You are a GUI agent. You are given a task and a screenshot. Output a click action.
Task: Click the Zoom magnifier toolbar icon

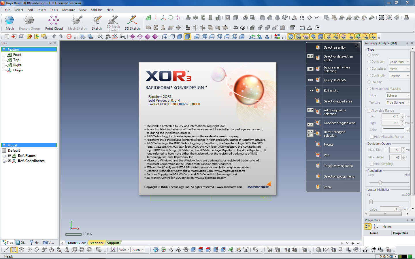tap(100, 37)
